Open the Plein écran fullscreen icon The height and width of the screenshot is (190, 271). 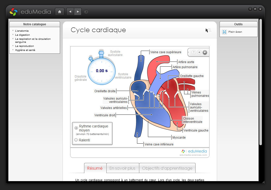coord(224,32)
